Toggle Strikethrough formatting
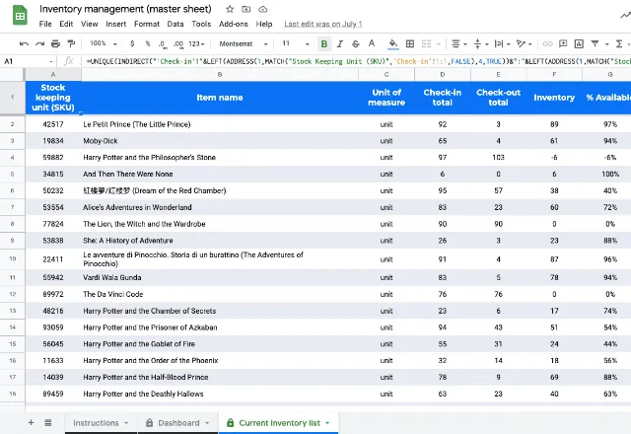631x434 pixels. (356, 43)
